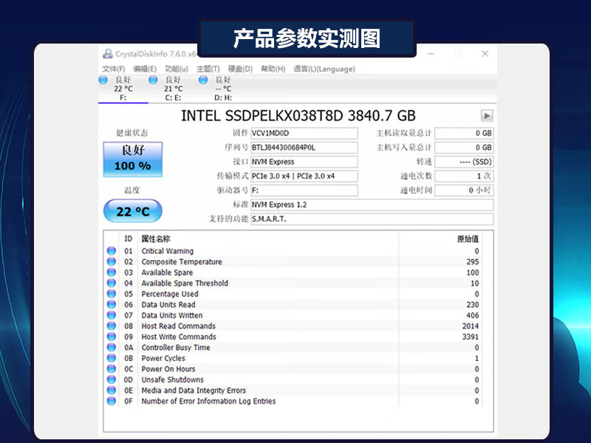Click the 主机写入量总计 field showing 0 GB
This screenshot has width=591, height=443.
(464, 147)
